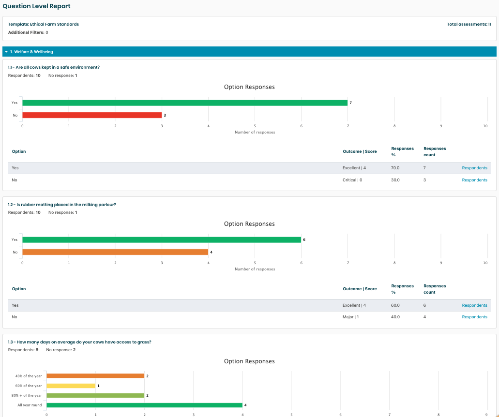Click green Yes bar in safe environment chart
The width and height of the screenshot is (499, 417).
tap(184, 103)
